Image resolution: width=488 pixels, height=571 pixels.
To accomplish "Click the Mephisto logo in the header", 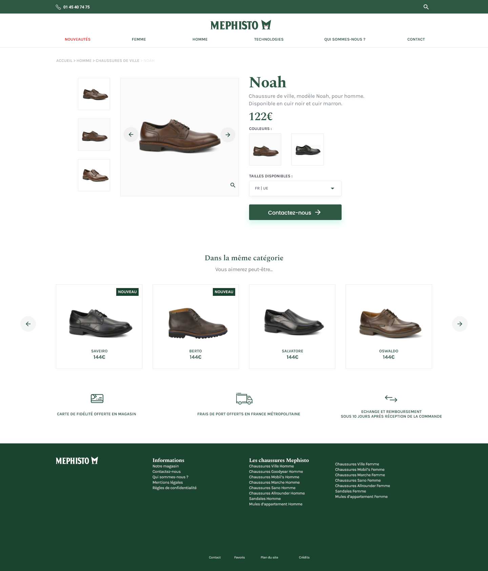I will 241,25.
